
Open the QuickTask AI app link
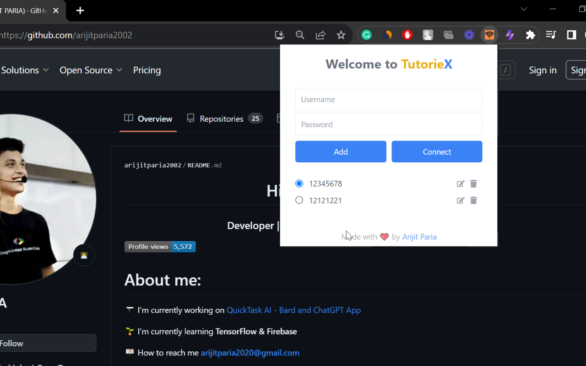point(293,310)
